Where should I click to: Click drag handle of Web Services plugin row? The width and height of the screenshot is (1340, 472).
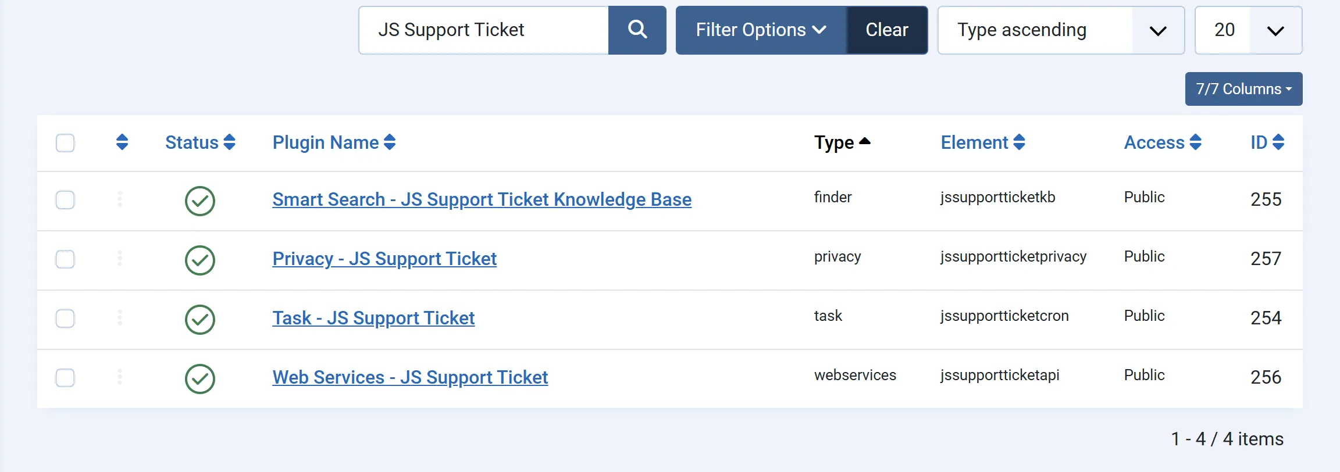[120, 377]
